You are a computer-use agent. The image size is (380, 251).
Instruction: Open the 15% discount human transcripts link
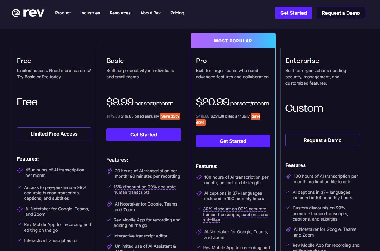pyautogui.click(x=145, y=190)
